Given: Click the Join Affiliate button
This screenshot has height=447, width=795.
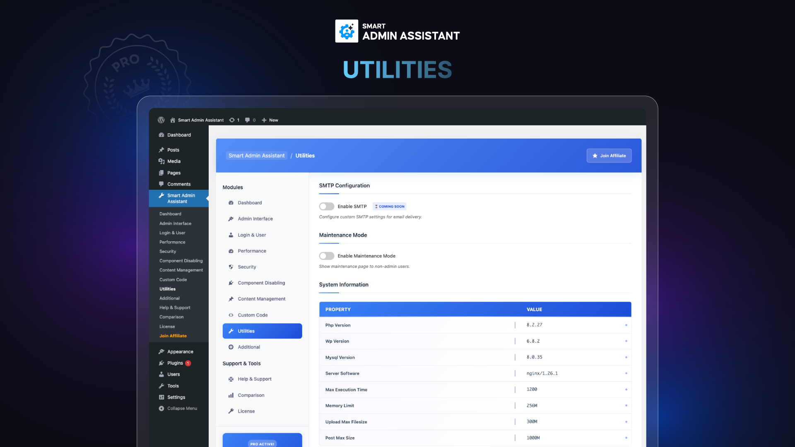Looking at the screenshot, I should pos(609,156).
